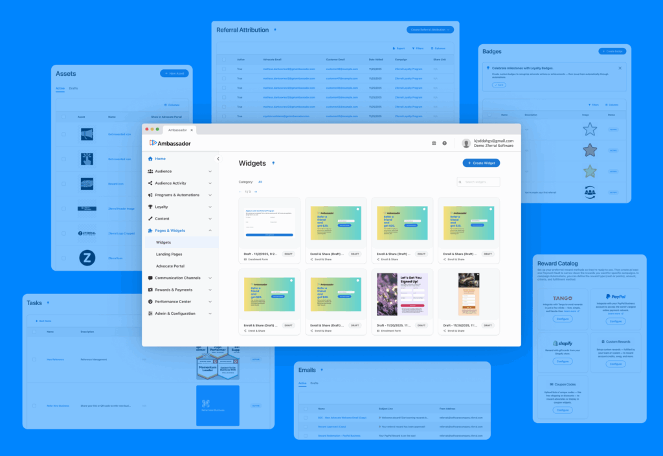663x456 pixels.
Task: Switch to Drafts tab in Assets panel
Action: tap(73, 88)
